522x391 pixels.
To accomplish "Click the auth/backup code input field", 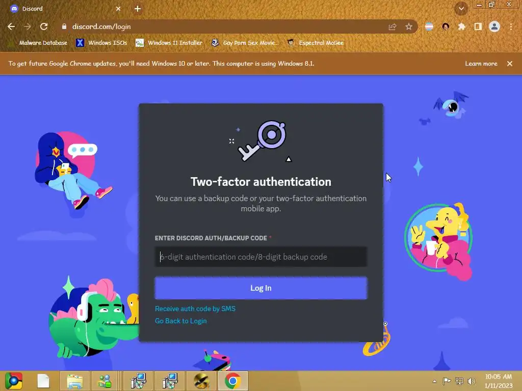I will [x=261, y=257].
